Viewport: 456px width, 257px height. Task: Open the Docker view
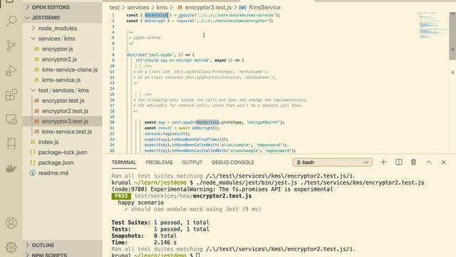11,168
